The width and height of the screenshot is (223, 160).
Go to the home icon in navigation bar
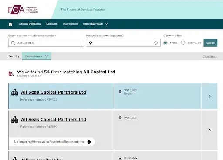tap(10, 24)
